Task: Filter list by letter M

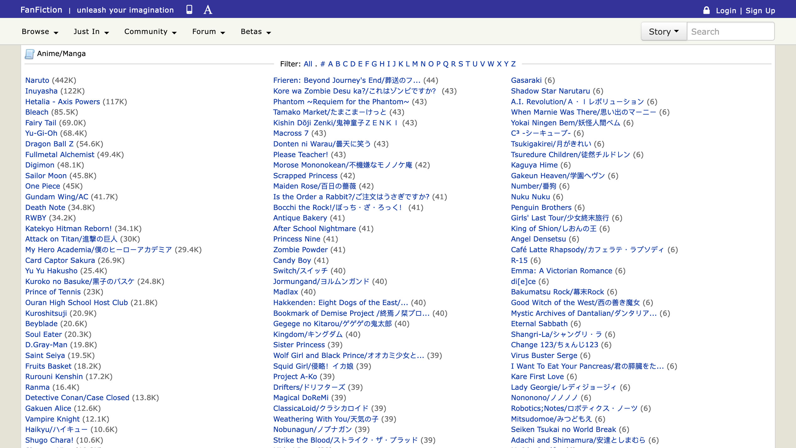Action: 415,64
